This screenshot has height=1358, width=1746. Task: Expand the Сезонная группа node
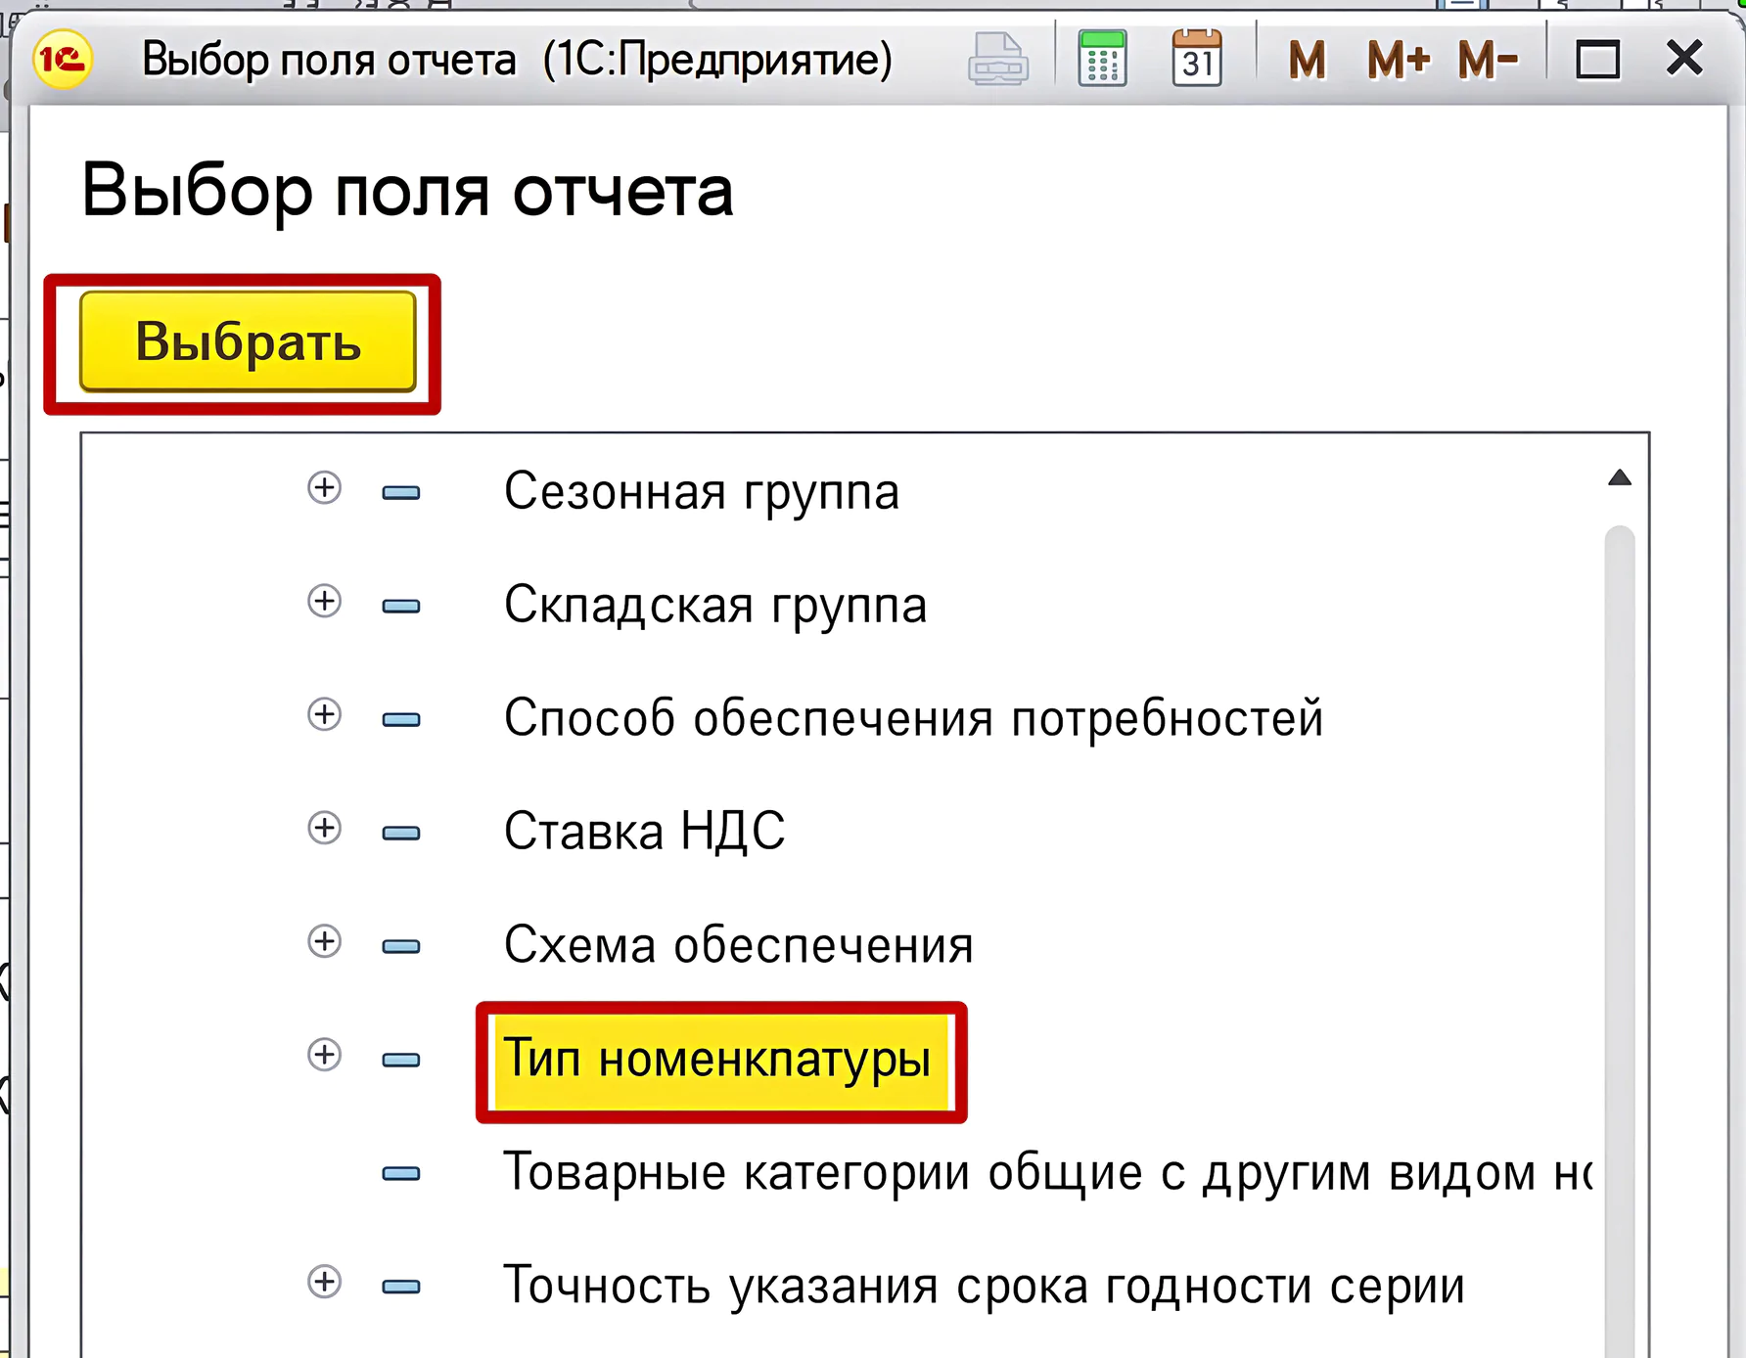[325, 487]
